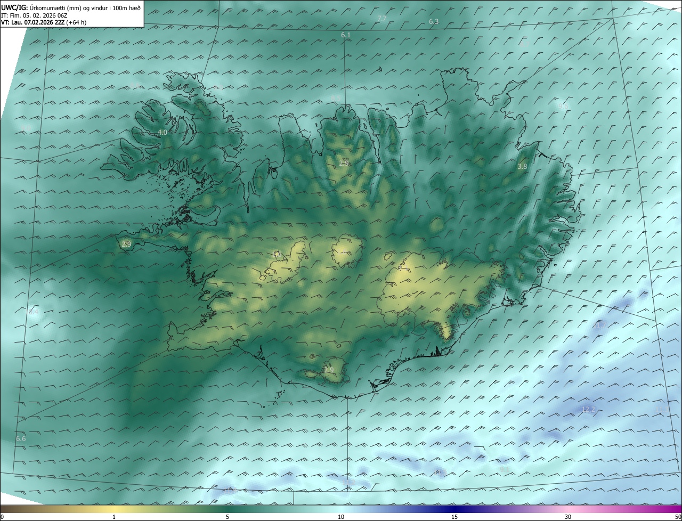Click the 2.9 value in the northern Tröllaskagi mountains
Screen dimensions: 682x521
click(x=344, y=162)
